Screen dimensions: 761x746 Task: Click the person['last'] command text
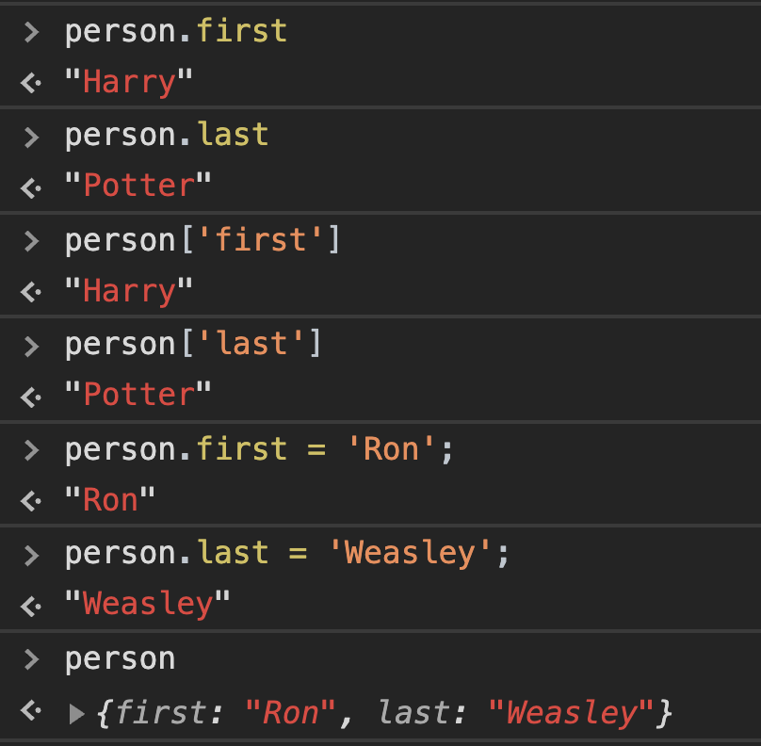193,345
